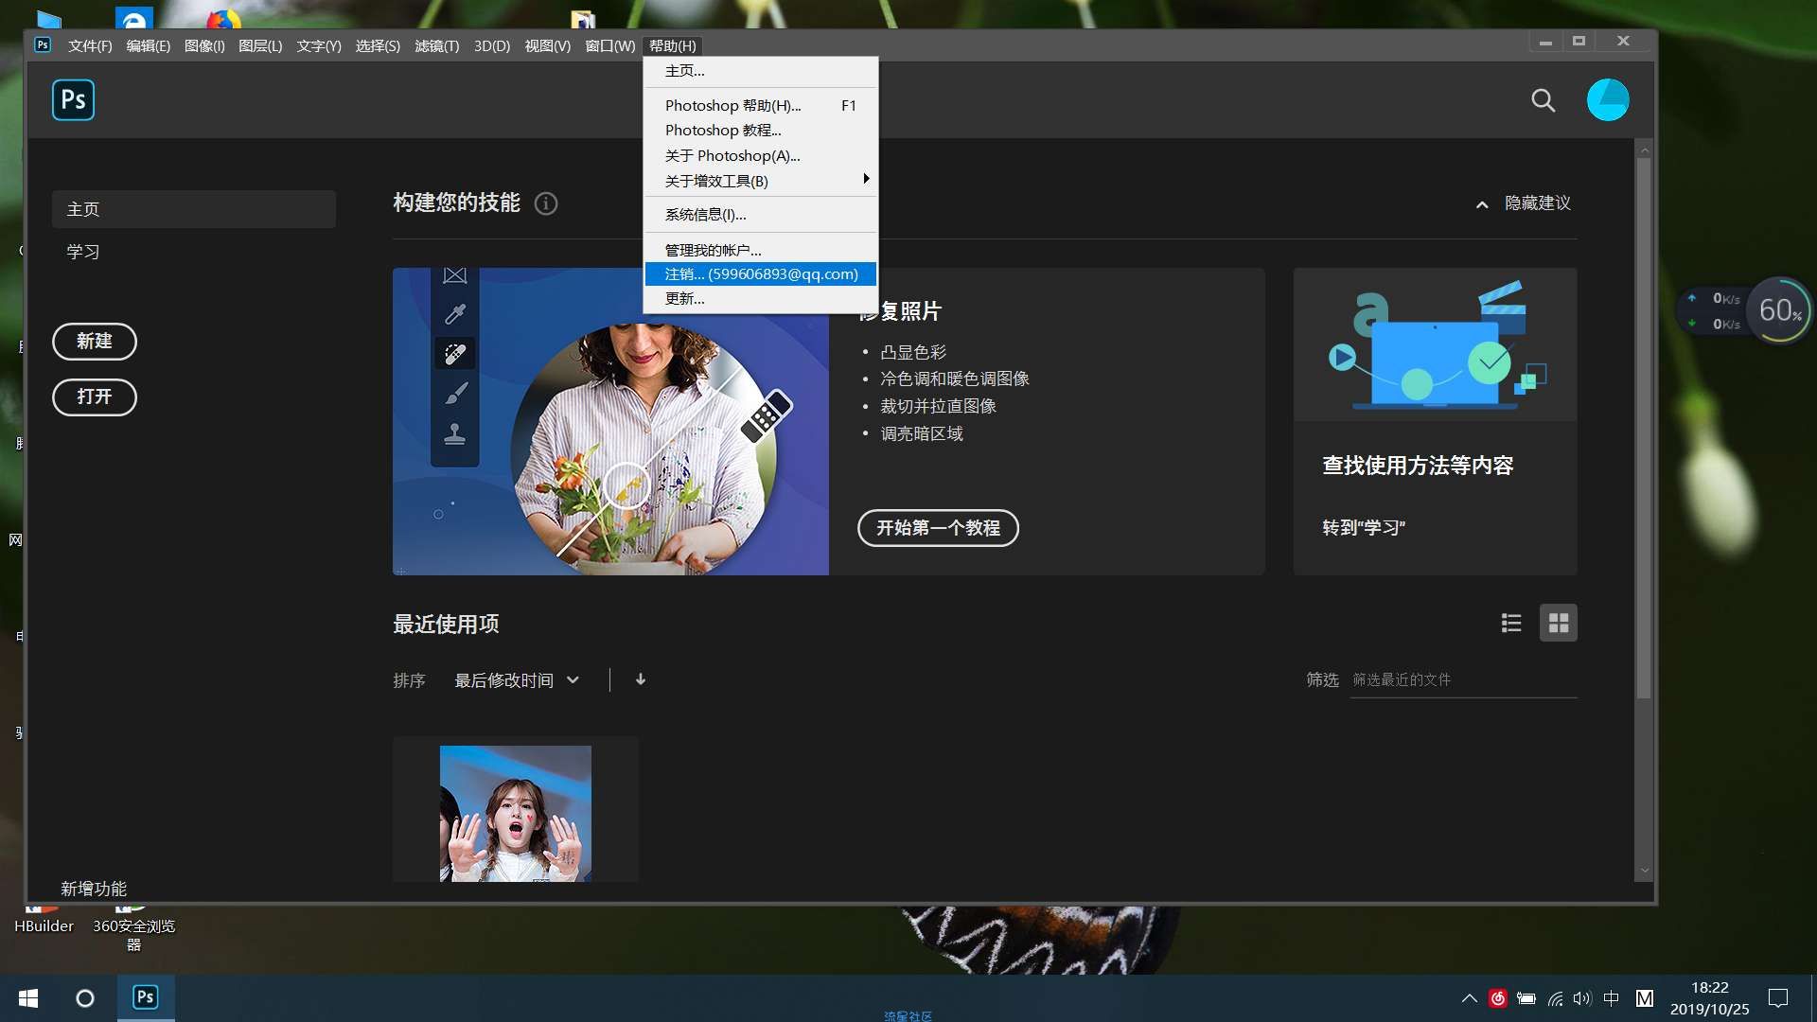This screenshot has height=1022, width=1817.
Task: Click the 筛选最近的文件 filter field
Action: [1463, 679]
